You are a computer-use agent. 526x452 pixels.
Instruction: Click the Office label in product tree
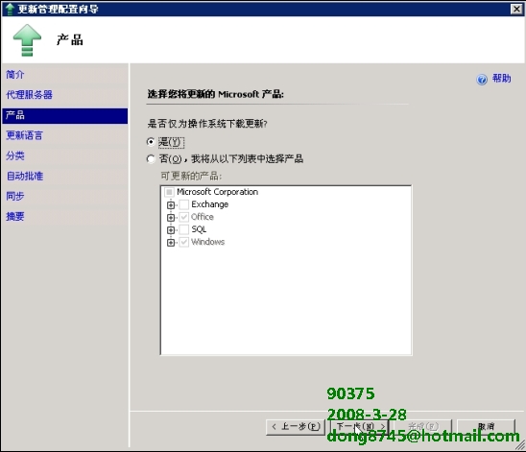tap(203, 217)
